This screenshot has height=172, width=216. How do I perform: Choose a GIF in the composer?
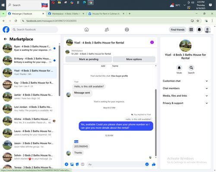[83, 164]
